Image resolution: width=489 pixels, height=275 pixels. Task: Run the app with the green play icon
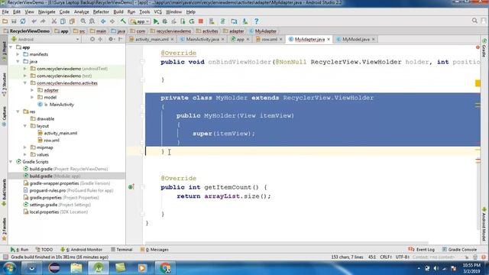(156, 21)
